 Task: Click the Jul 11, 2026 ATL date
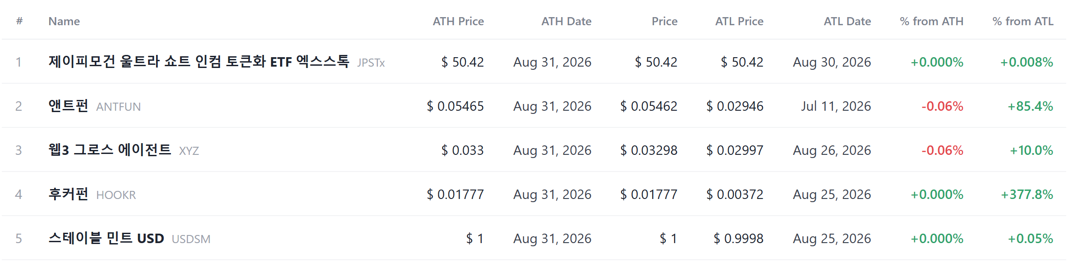pyautogui.click(x=836, y=106)
